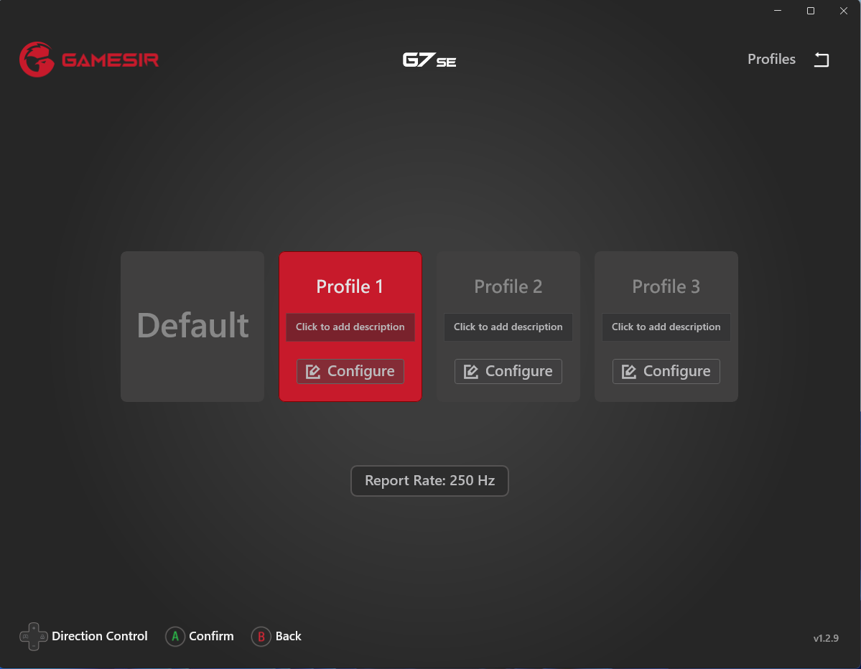
Task: Click the Profile 2 description field
Action: click(x=508, y=327)
